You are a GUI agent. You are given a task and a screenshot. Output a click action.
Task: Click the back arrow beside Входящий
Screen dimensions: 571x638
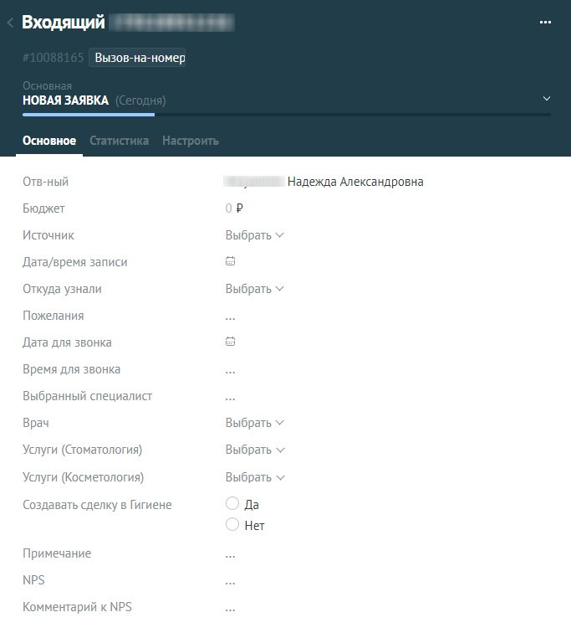pos(10,23)
